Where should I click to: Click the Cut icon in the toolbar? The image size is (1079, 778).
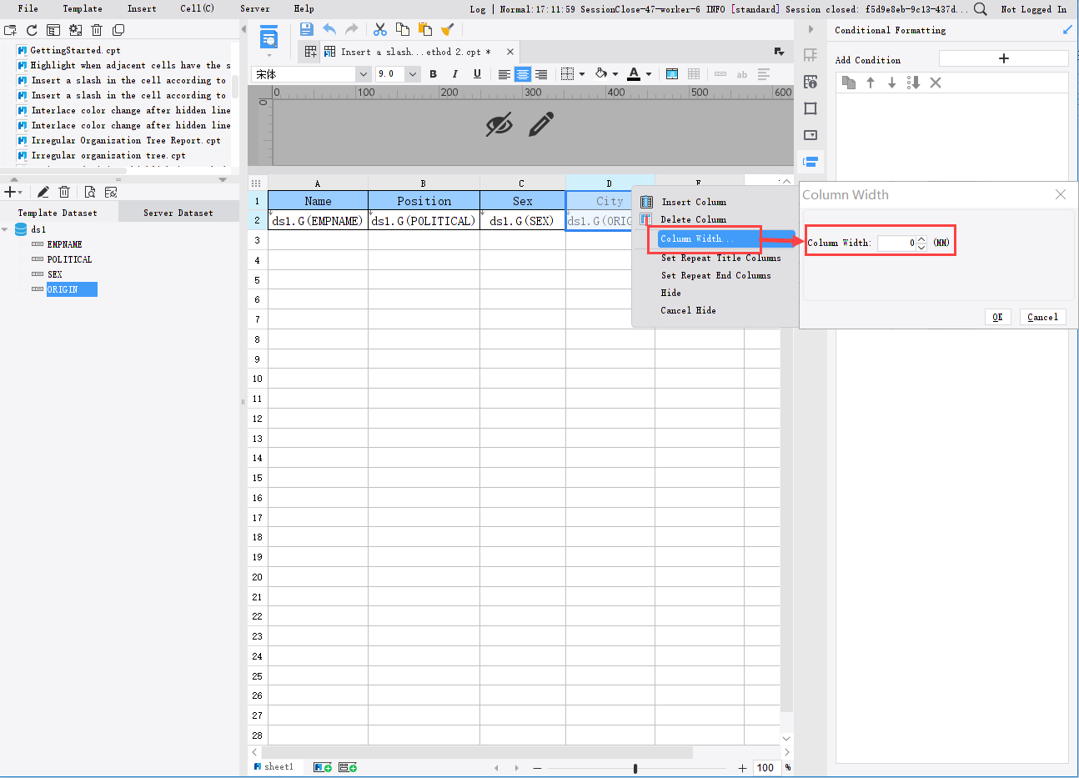point(379,29)
